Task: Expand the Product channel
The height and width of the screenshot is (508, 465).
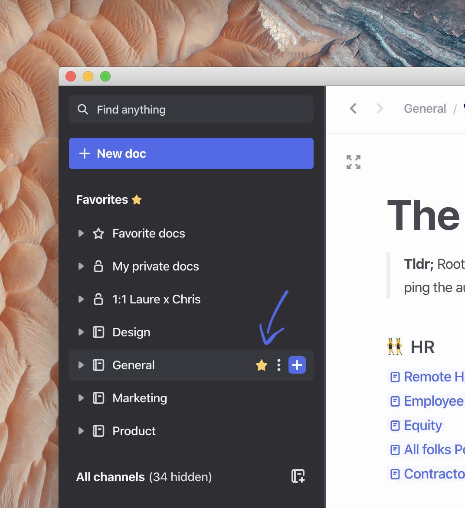Action: coord(81,431)
